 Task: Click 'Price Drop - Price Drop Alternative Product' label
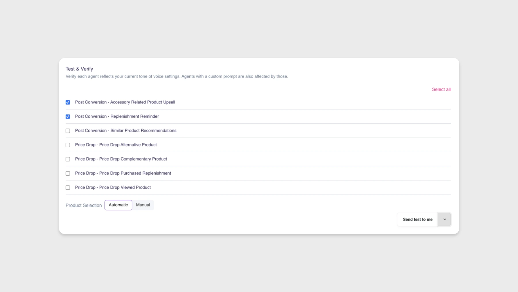pos(116,145)
